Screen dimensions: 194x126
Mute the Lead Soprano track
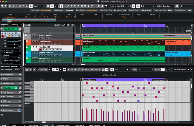tap(33, 42)
